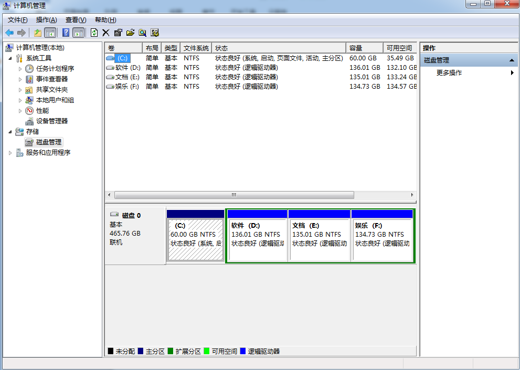The height and width of the screenshot is (370, 520).
Task: Go back with the blue back arrow
Action: click(9, 33)
